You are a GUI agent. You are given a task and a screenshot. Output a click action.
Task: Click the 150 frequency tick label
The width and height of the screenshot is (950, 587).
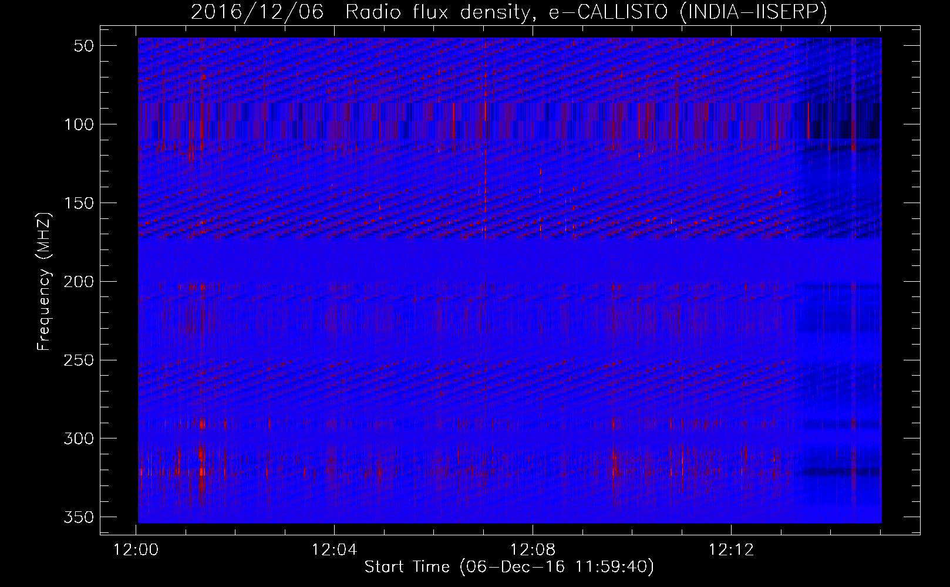[79, 203]
